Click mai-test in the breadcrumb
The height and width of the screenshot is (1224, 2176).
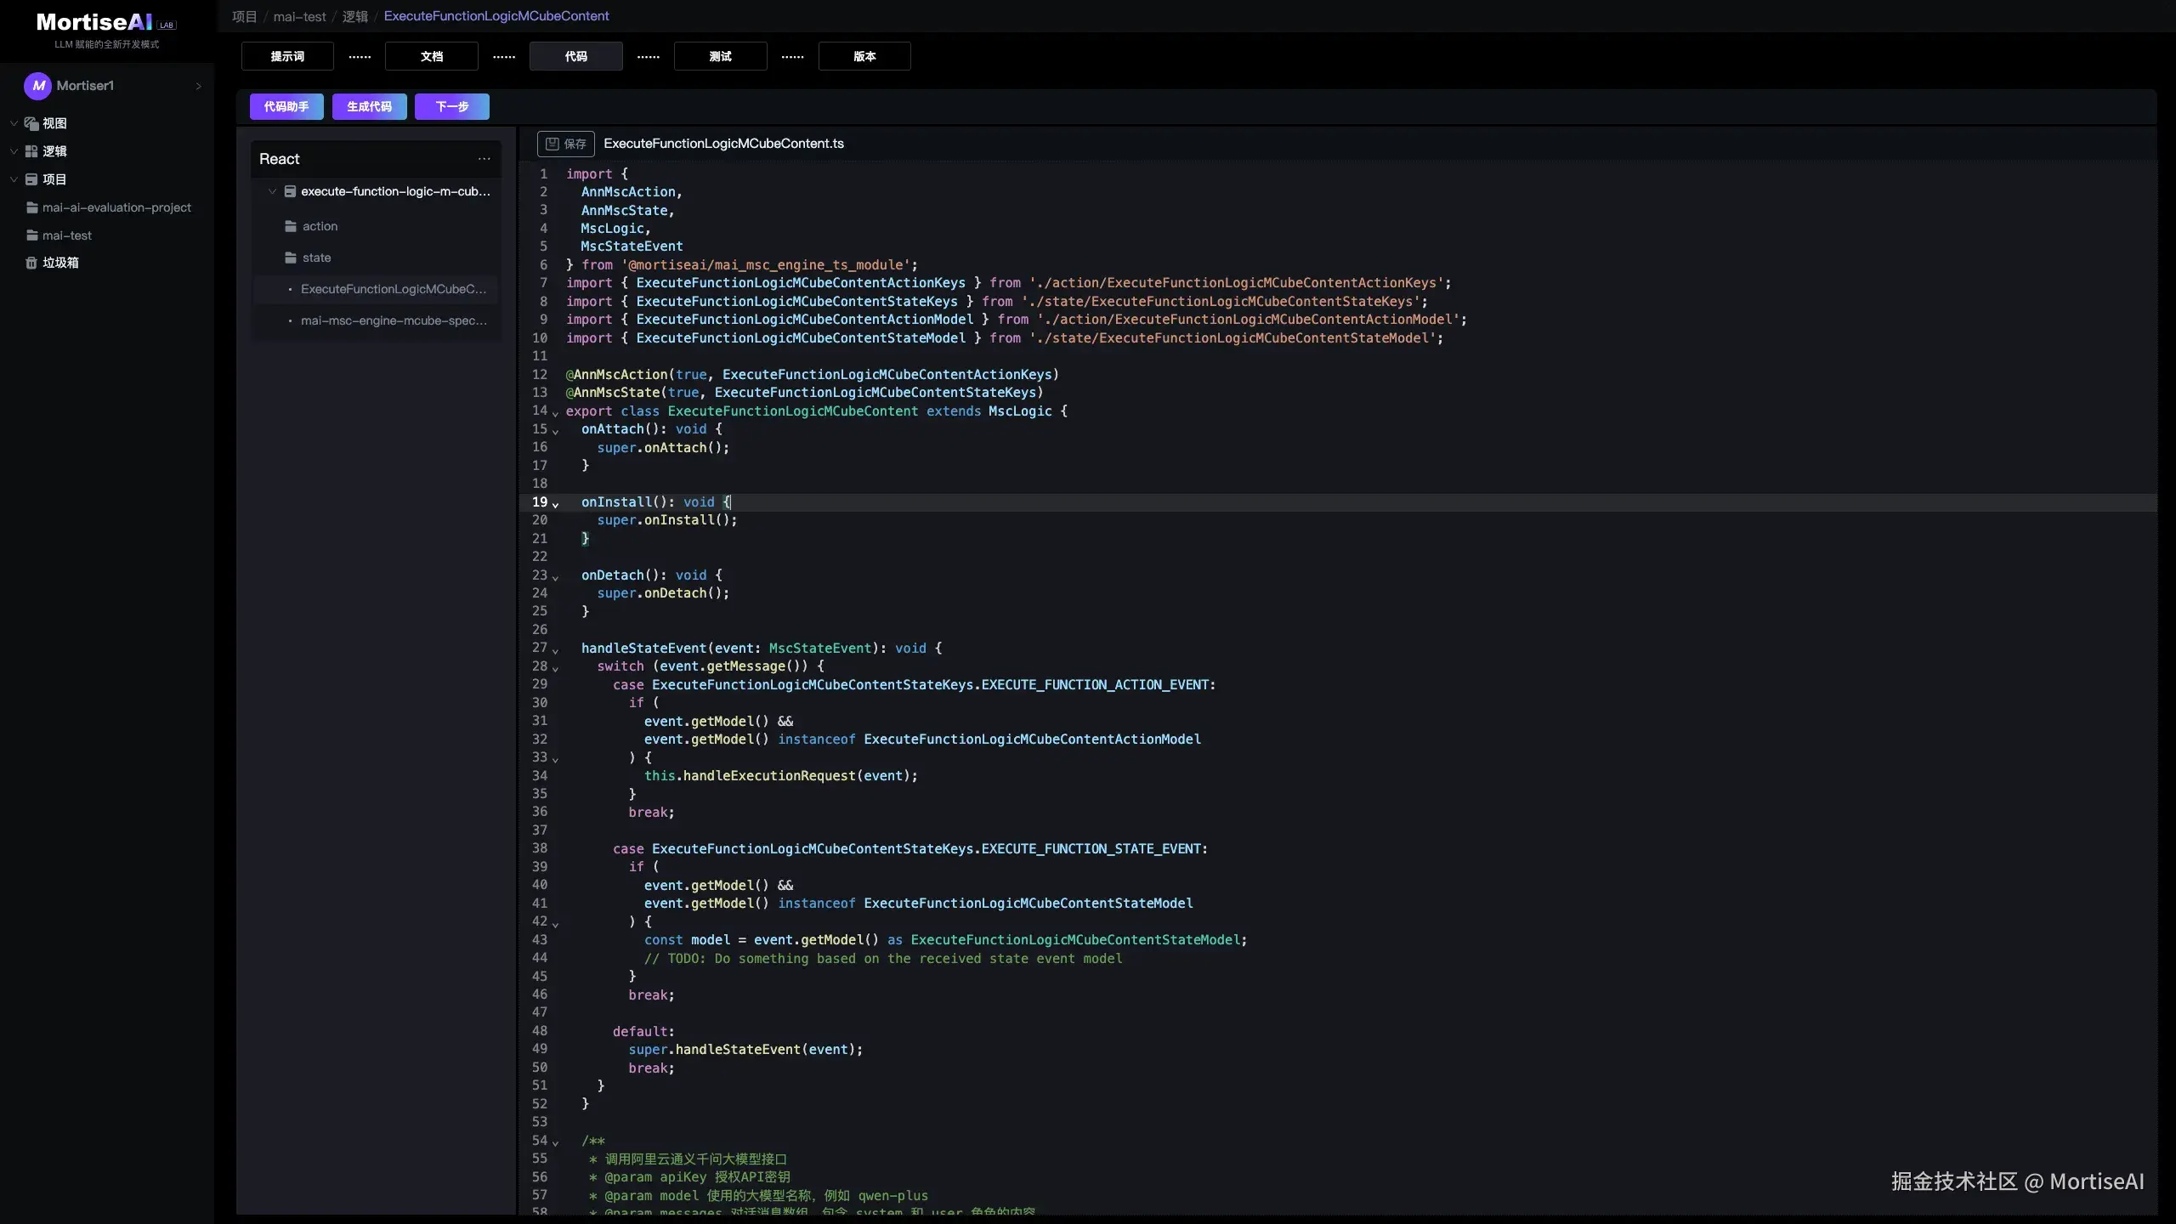pos(299,16)
